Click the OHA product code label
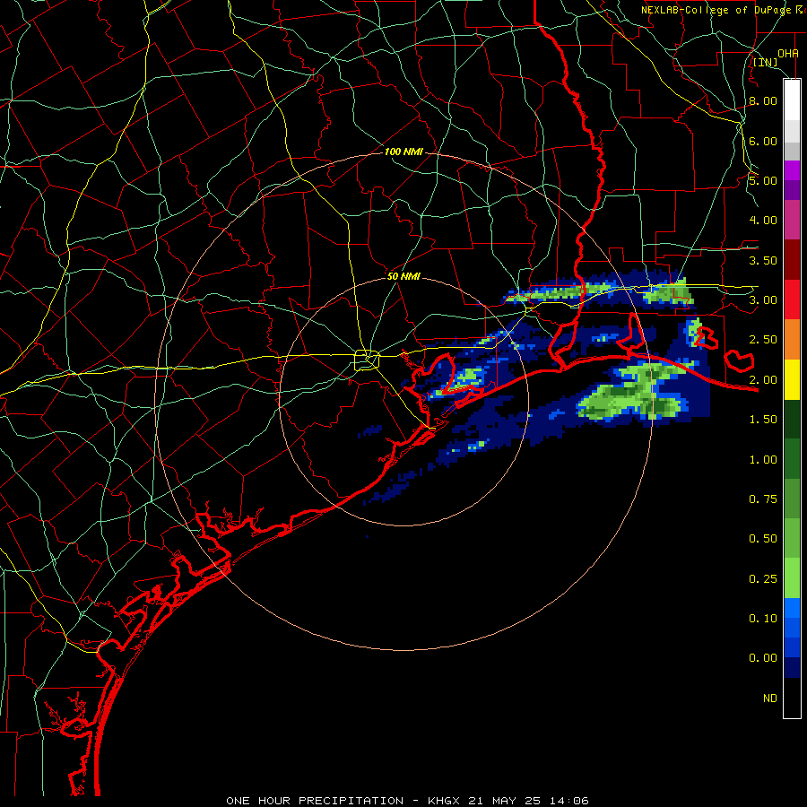Viewport: 807px width, 807px height. 788,53
